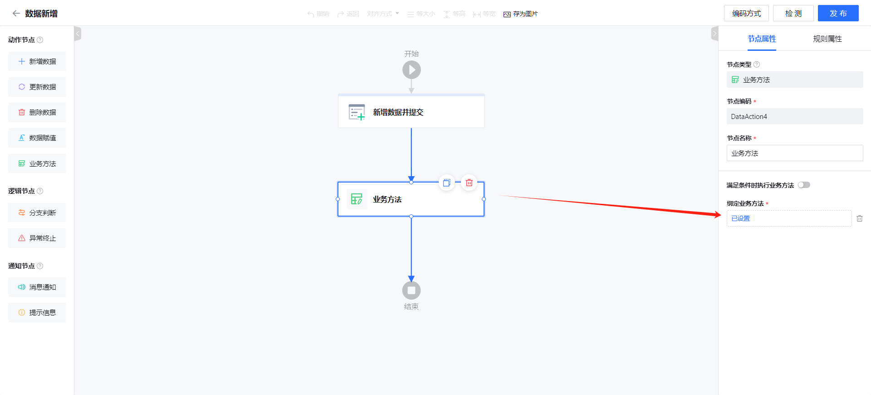This screenshot has width=871, height=395.
Task: Open help icon next to 通知节点
Action: click(40, 266)
